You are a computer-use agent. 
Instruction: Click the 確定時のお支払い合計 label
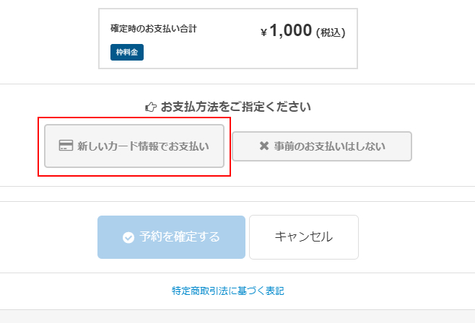154,29
